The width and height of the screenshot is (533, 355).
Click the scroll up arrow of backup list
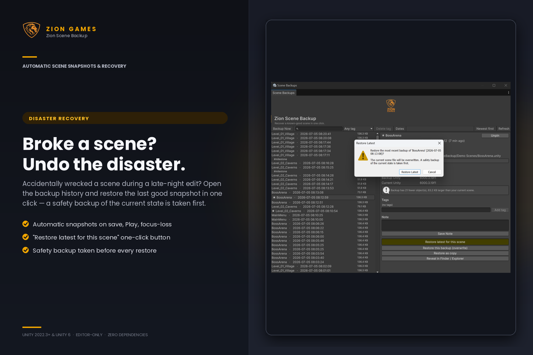coord(377,134)
